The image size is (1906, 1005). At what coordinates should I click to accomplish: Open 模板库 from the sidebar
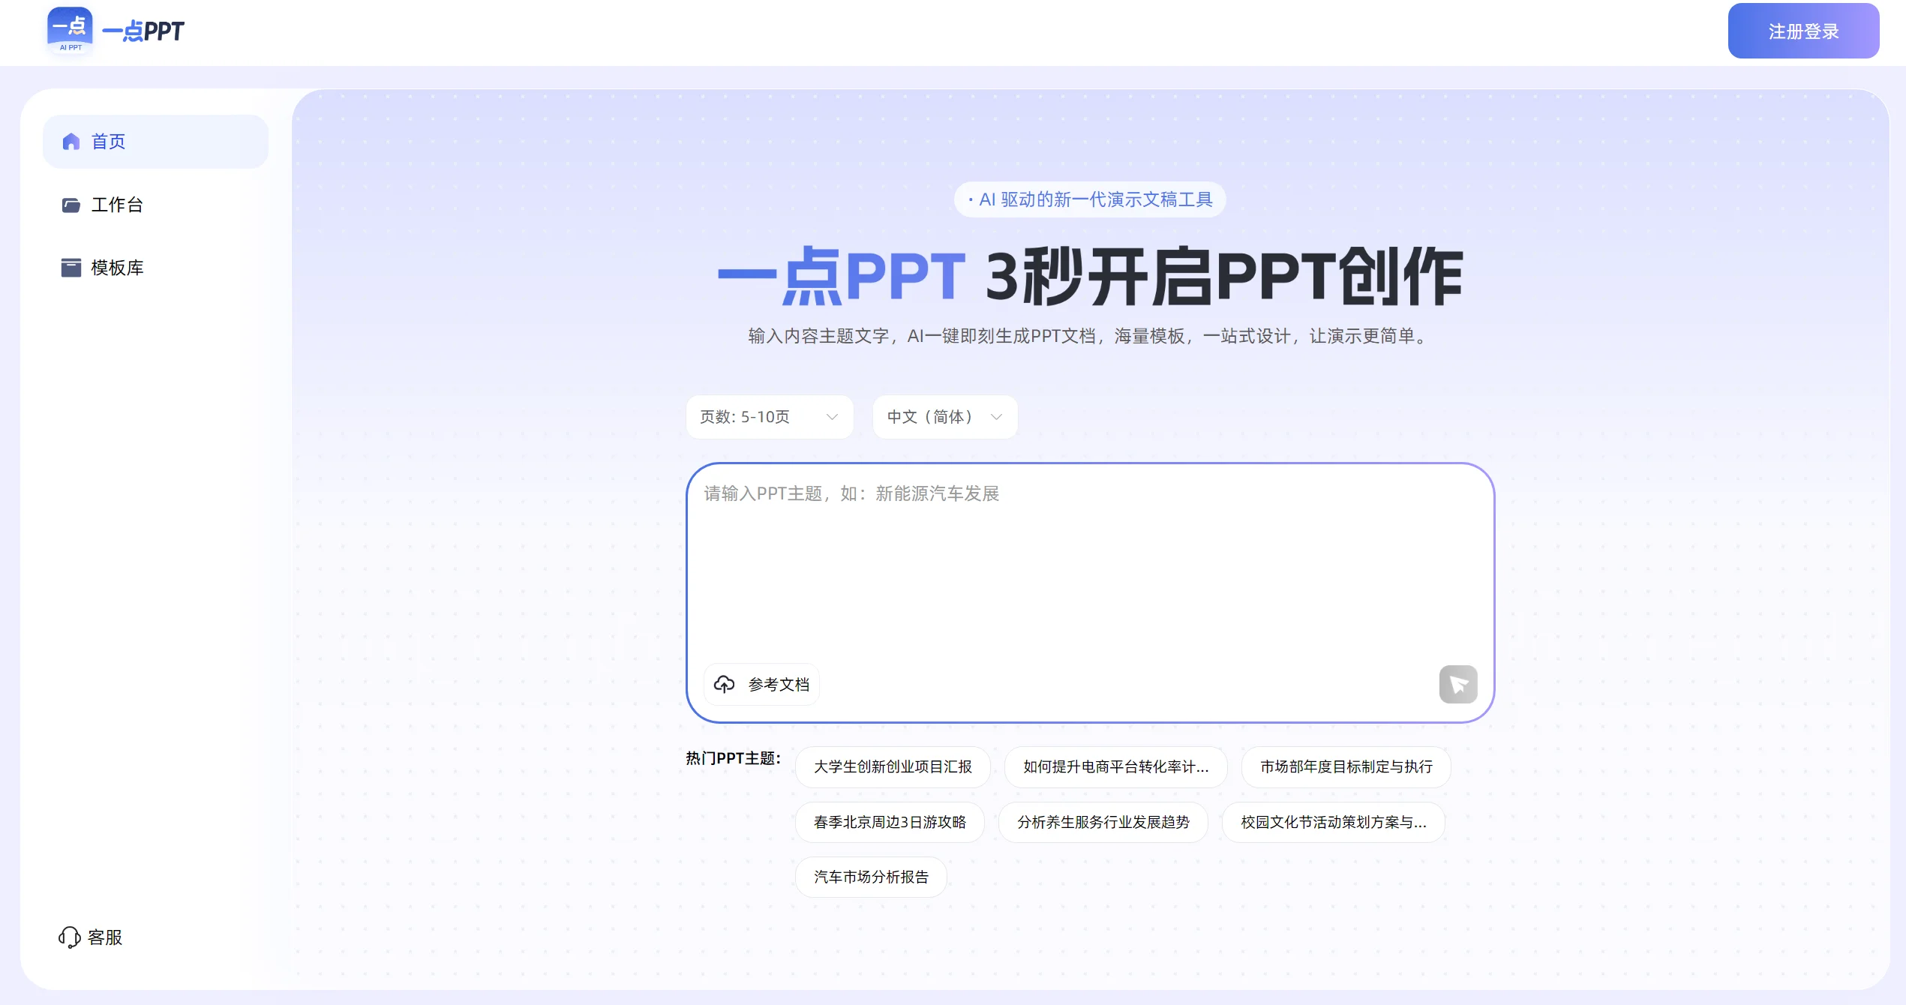[x=155, y=268]
